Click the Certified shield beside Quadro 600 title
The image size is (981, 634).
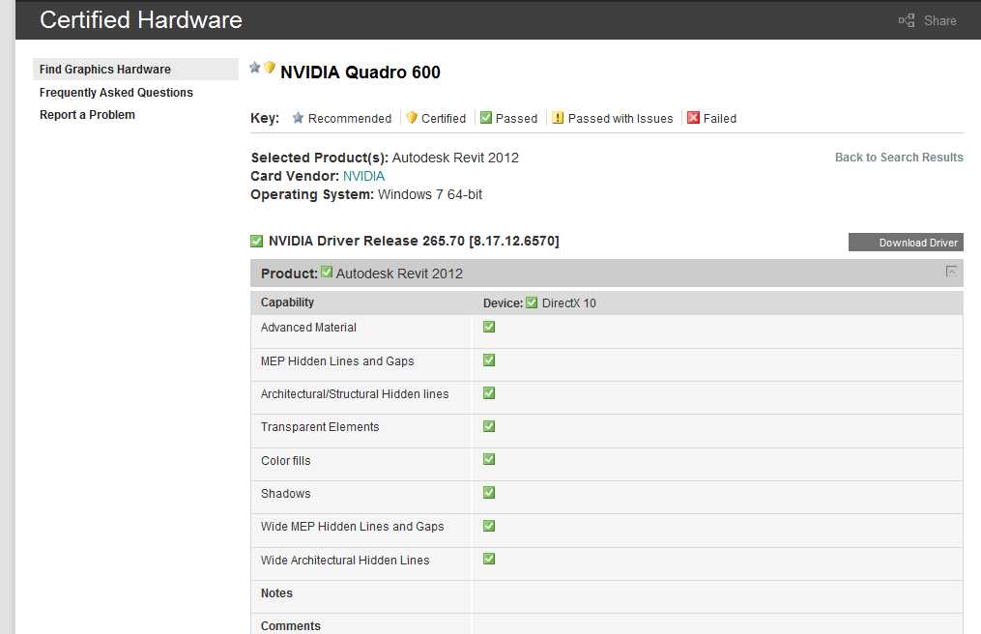tap(270, 67)
